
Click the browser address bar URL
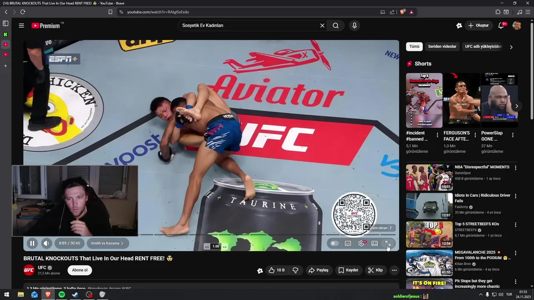click(158, 12)
